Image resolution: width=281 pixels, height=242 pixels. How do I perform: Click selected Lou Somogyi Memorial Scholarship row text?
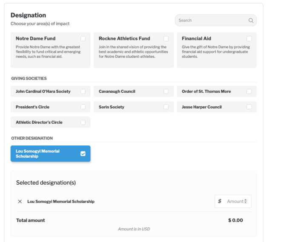click(x=61, y=202)
